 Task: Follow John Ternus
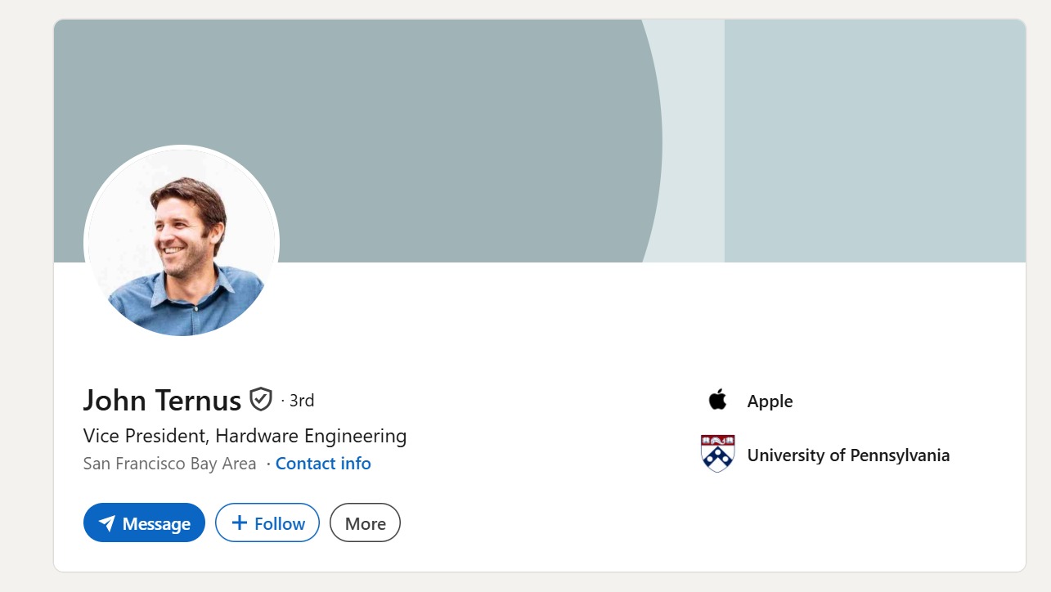click(x=267, y=522)
